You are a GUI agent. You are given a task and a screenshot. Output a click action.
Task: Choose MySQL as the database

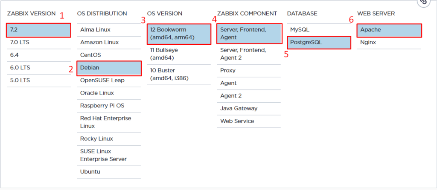pyautogui.click(x=319, y=30)
